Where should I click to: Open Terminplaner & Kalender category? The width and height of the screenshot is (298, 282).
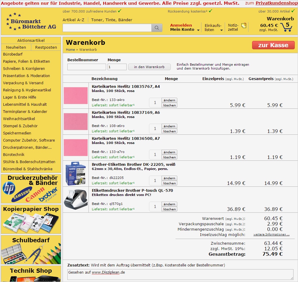click(x=25, y=111)
